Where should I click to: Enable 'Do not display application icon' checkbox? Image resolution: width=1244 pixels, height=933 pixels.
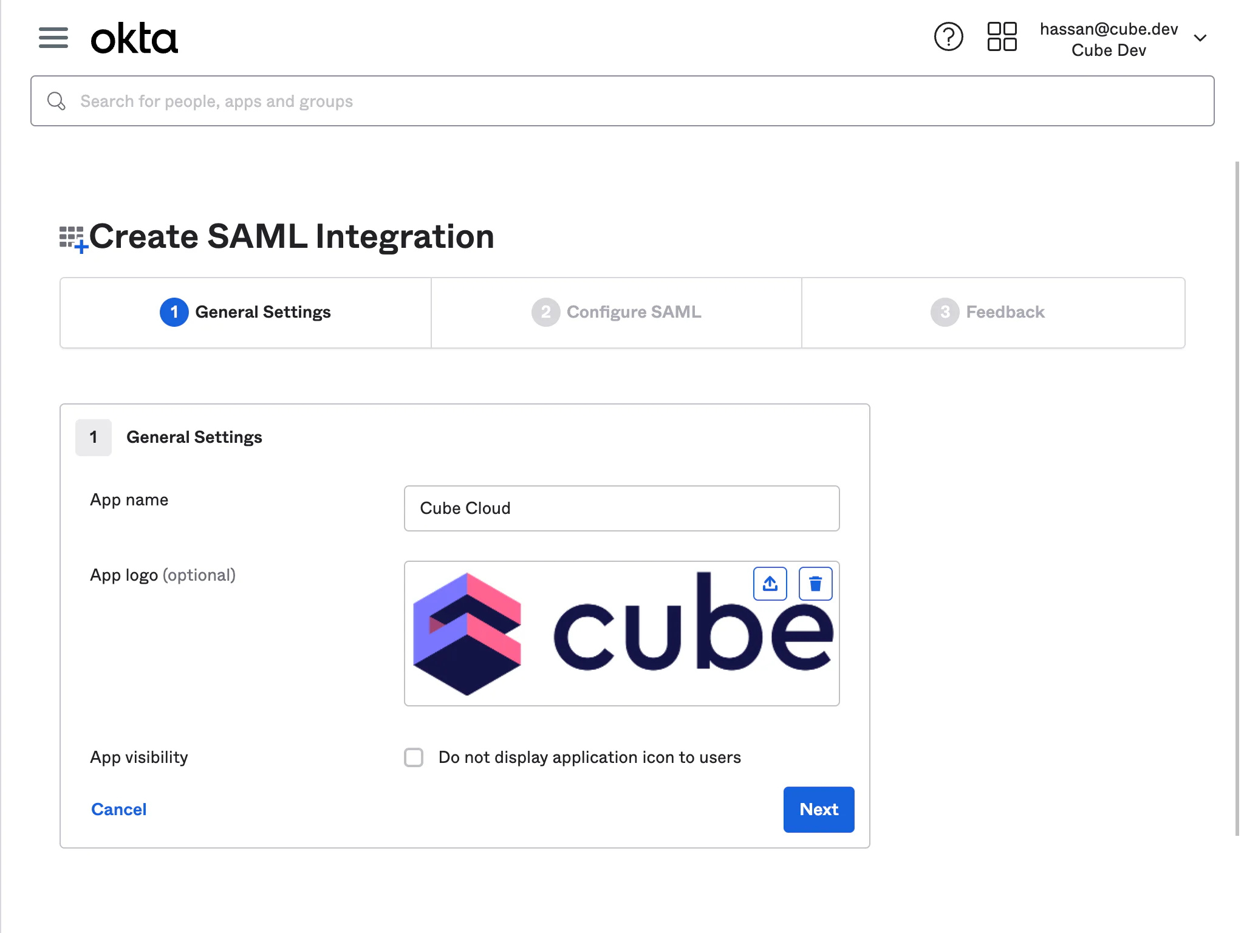point(414,757)
